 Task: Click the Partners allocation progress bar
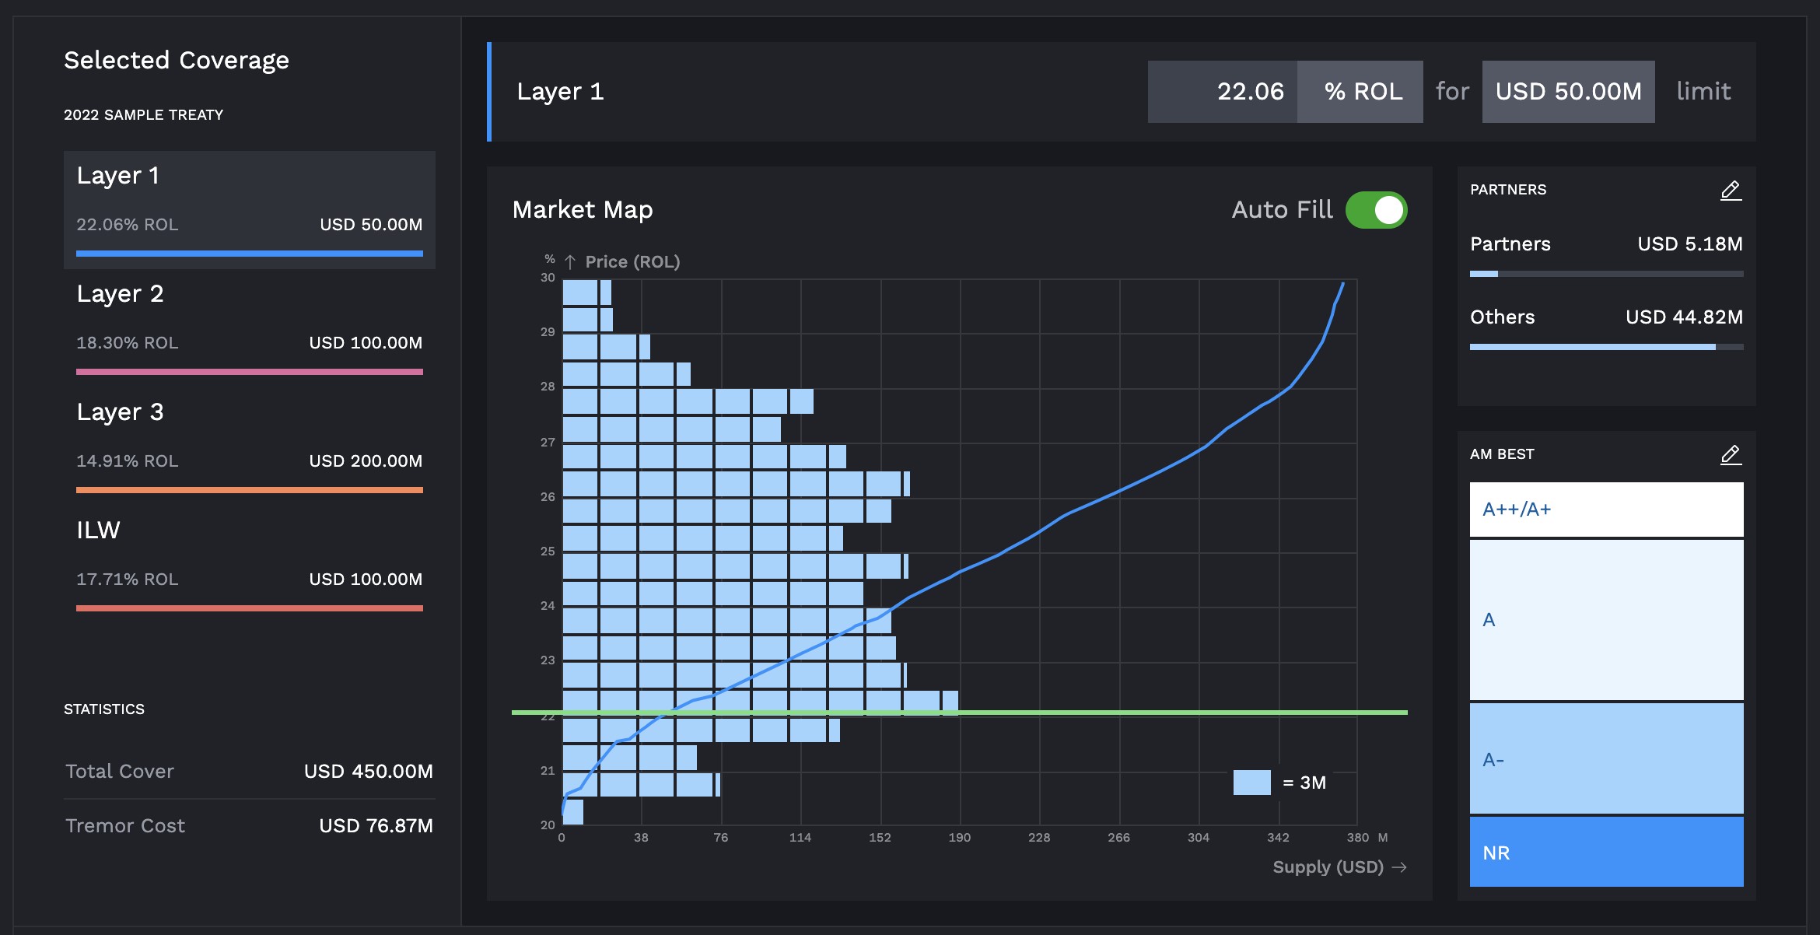[x=1606, y=274]
